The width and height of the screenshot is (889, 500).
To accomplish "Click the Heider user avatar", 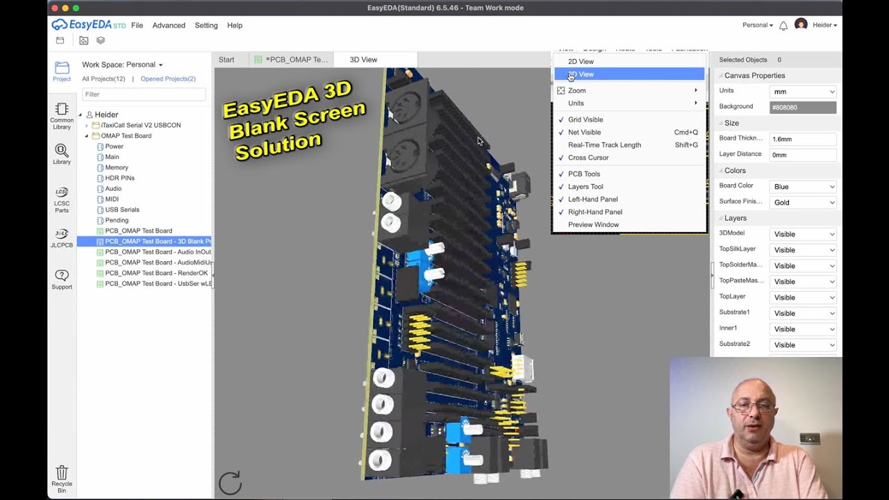I will [x=801, y=25].
